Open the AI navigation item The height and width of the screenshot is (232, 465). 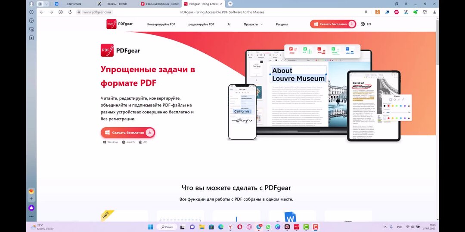[229, 24]
